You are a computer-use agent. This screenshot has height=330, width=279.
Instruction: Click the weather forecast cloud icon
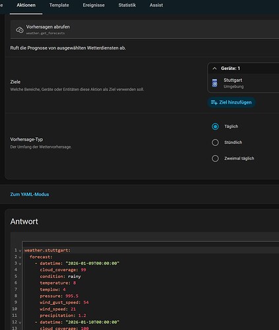20,30
